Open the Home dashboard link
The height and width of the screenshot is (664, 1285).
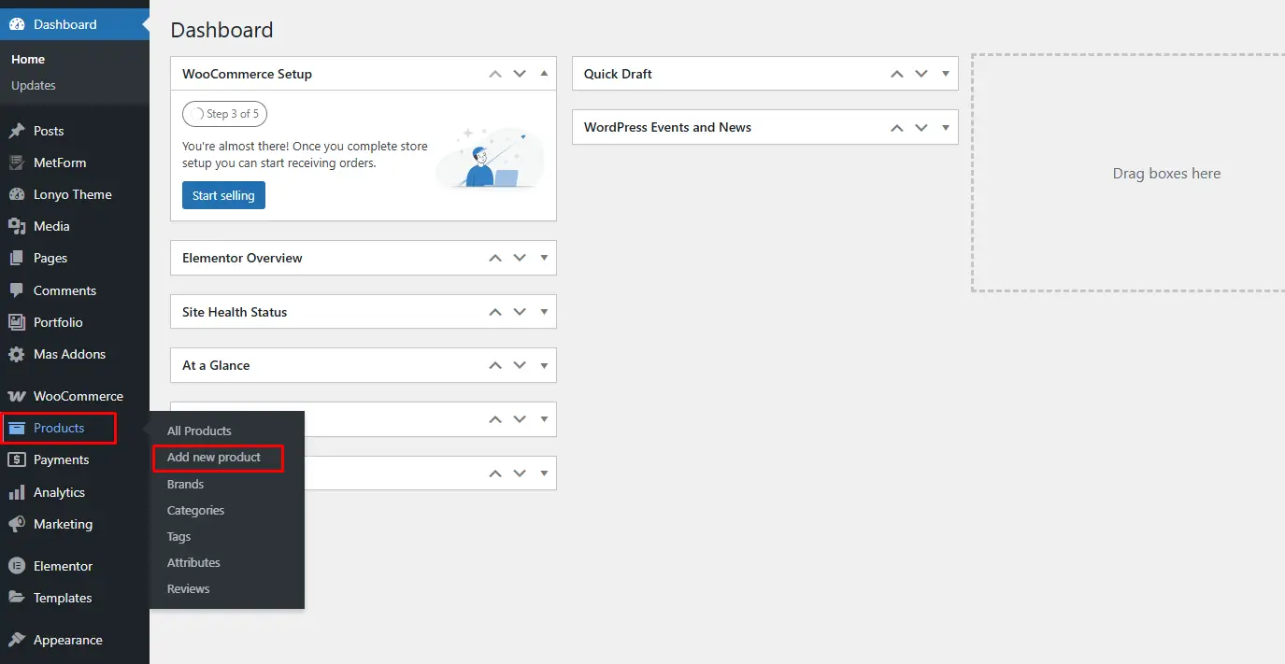(28, 59)
